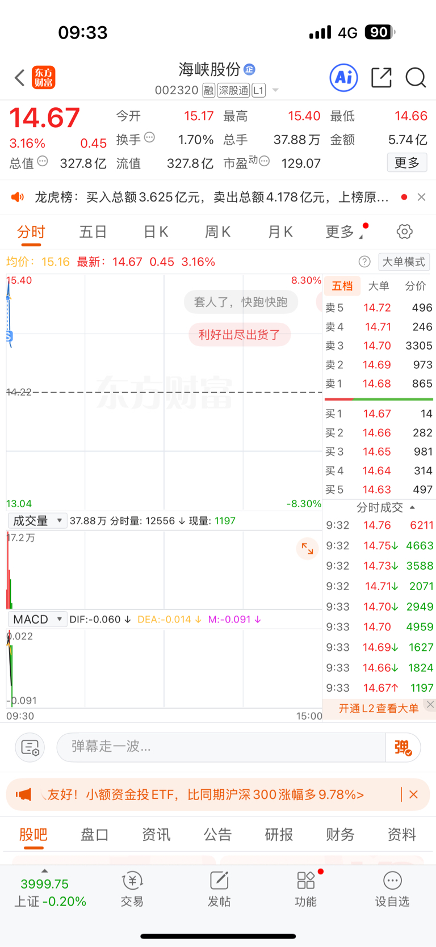Send danmaku with 弹 button
This screenshot has width=436, height=947.
(x=403, y=747)
